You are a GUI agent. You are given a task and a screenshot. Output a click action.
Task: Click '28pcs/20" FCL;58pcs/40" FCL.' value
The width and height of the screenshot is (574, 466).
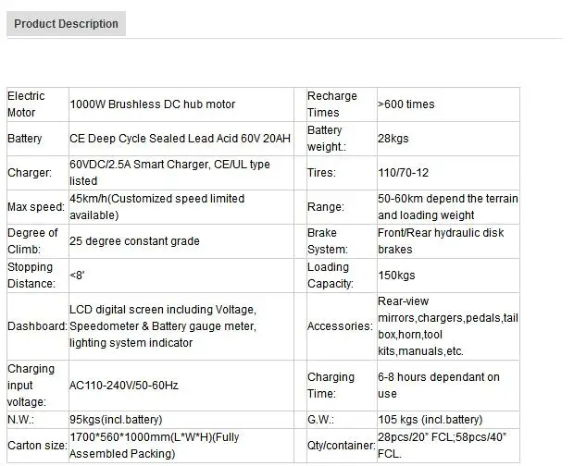tap(443, 446)
